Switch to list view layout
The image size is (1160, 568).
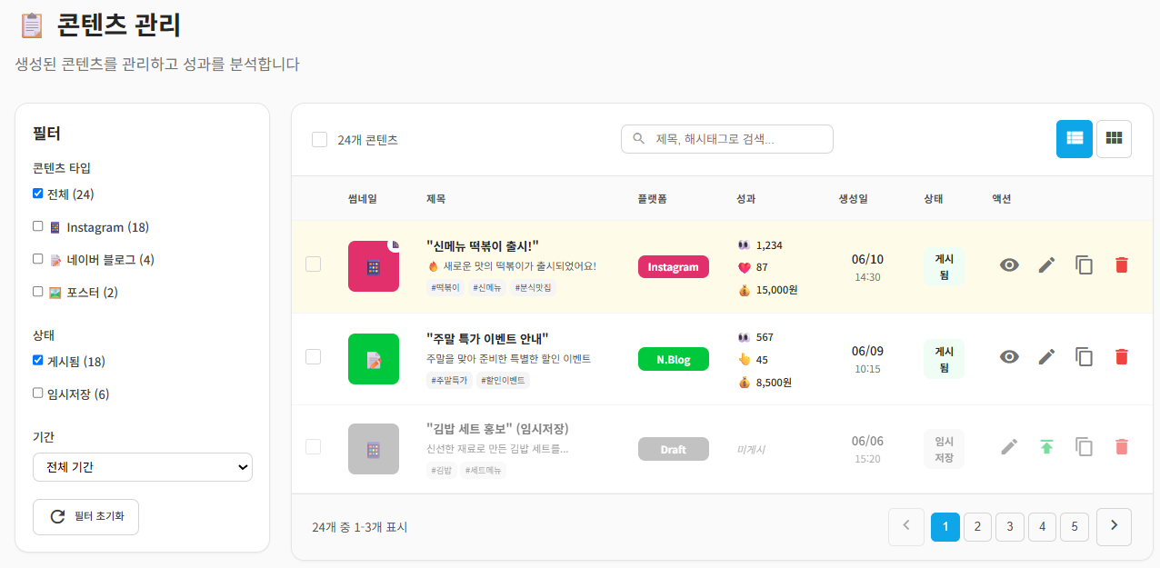[1074, 139]
